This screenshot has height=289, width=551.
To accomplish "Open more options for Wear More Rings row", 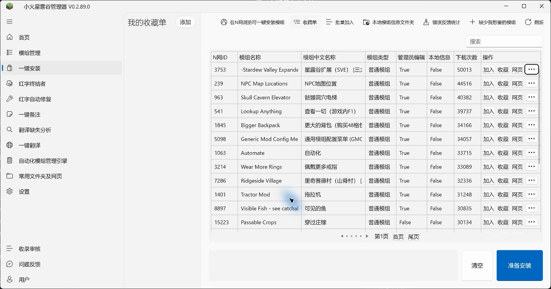I will [531, 166].
